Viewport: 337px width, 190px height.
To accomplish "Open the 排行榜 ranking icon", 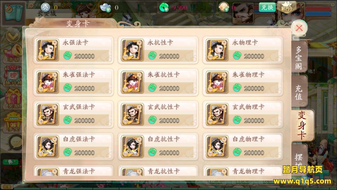I will coord(13,76).
